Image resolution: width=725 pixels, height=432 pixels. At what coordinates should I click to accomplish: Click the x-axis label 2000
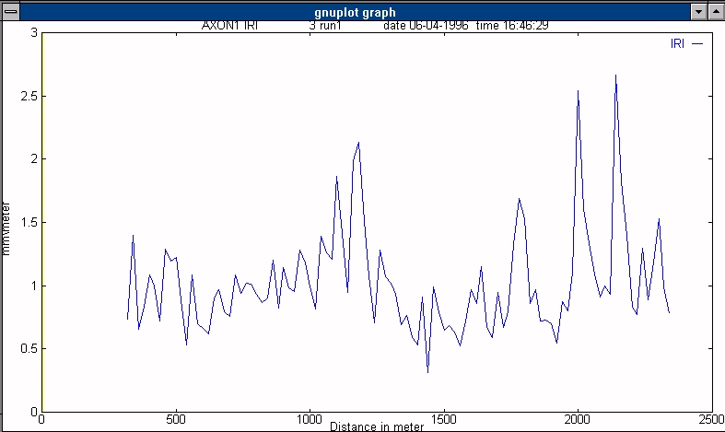click(578, 419)
